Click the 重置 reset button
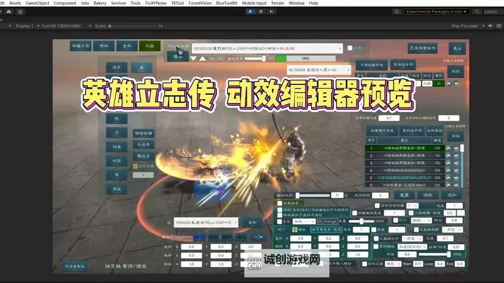 [404, 195]
